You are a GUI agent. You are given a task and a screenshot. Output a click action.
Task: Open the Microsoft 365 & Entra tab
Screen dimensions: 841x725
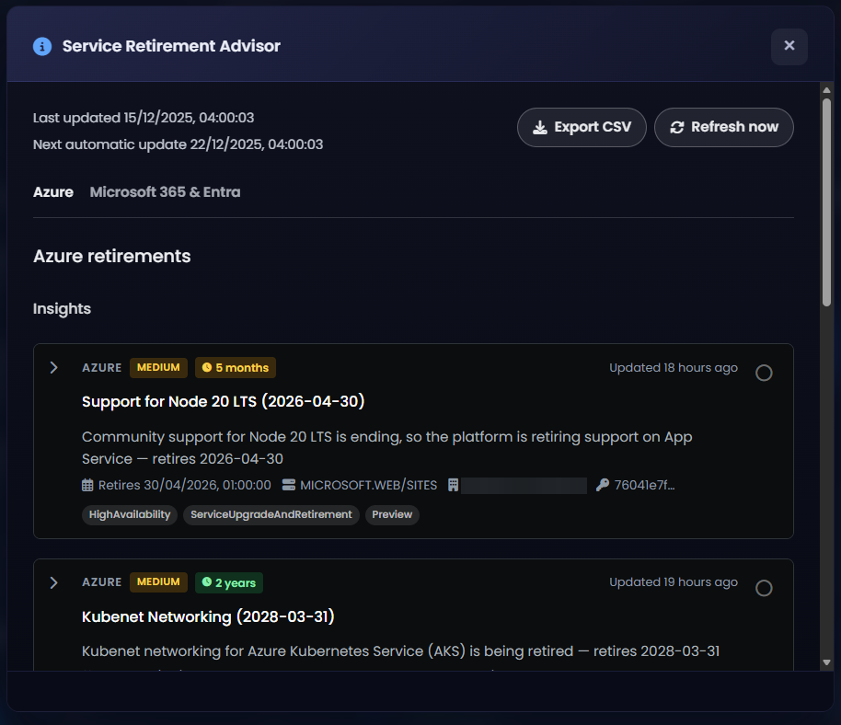[x=165, y=192]
